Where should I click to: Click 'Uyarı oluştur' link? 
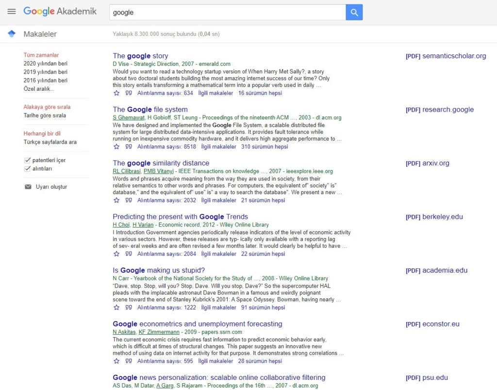coord(51,187)
